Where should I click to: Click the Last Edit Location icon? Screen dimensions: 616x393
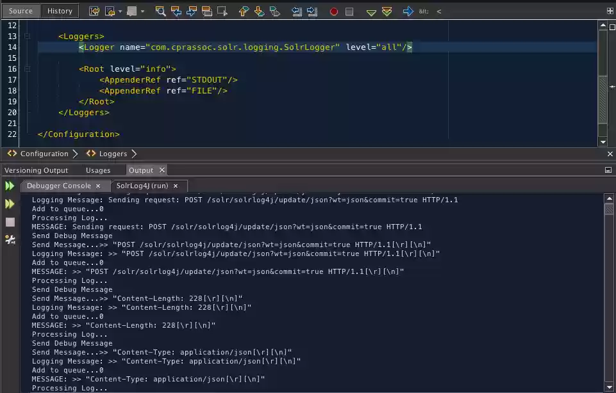pos(93,11)
